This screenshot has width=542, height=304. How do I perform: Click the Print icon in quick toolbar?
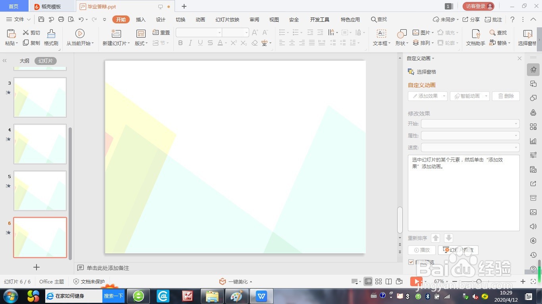point(61,19)
